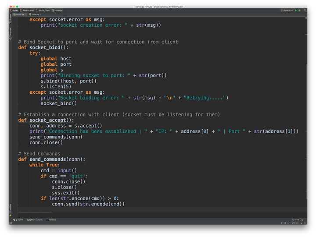316x237 pixels.
Task: Close the client.py editor tab
Action: pyautogui.click(x=40, y=14)
